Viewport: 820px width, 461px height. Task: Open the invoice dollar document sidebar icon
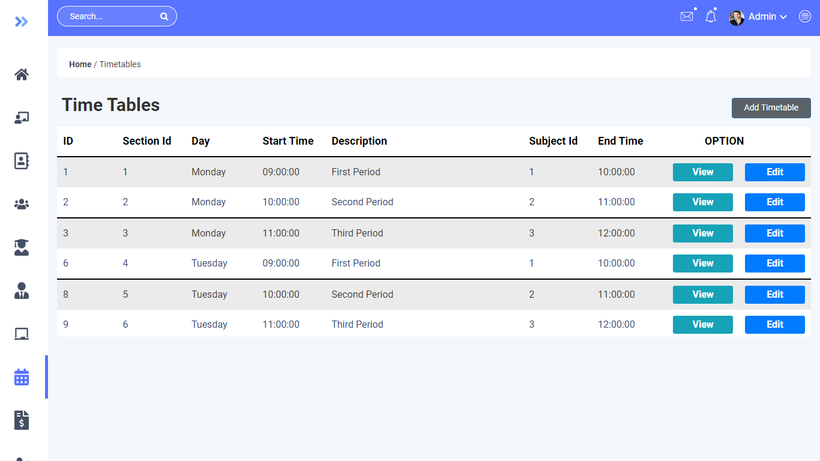pos(22,420)
